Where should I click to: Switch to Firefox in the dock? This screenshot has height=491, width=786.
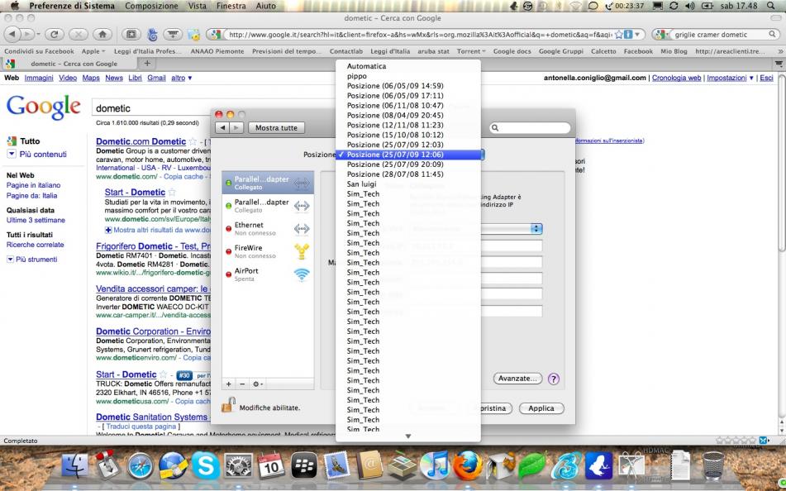[467, 466]
